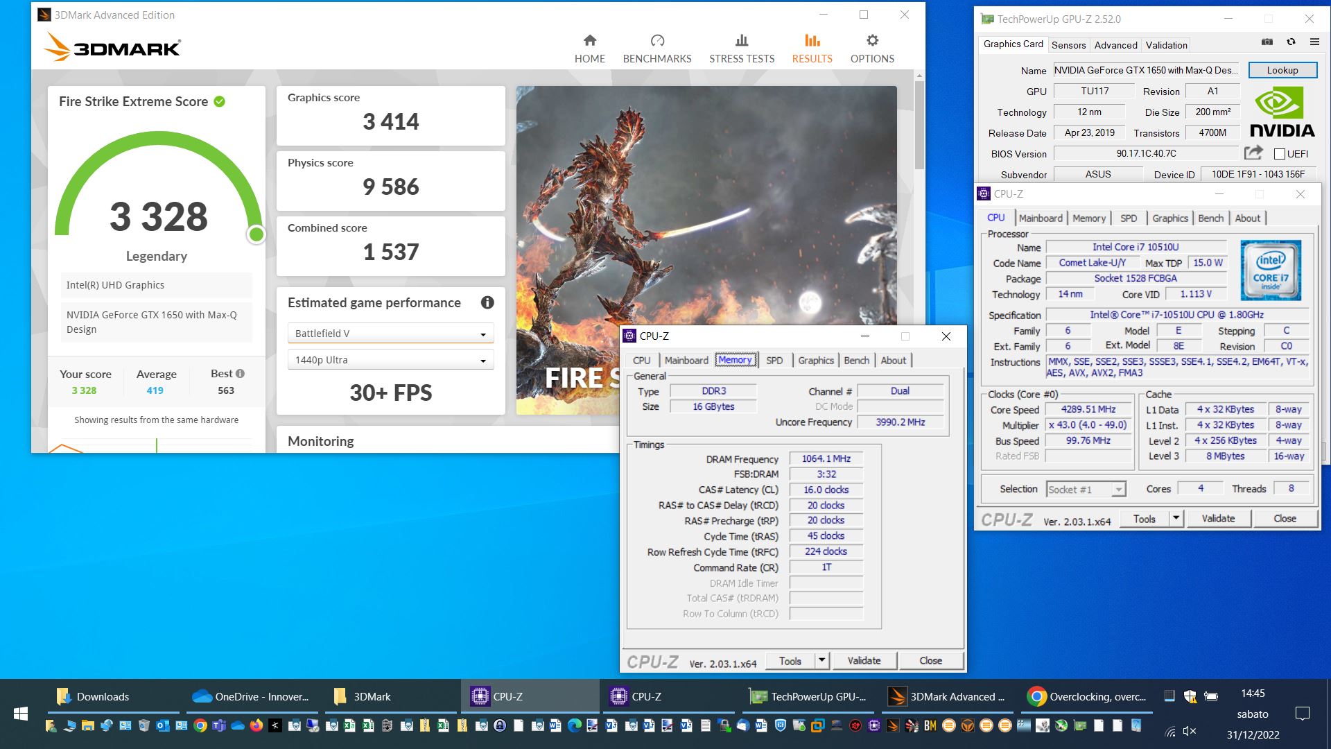Toggle the UEFI checkbox in GPU-Z
Image resolution: width=1331 pixels, height=749 pixels.
tap(1279, 154)
